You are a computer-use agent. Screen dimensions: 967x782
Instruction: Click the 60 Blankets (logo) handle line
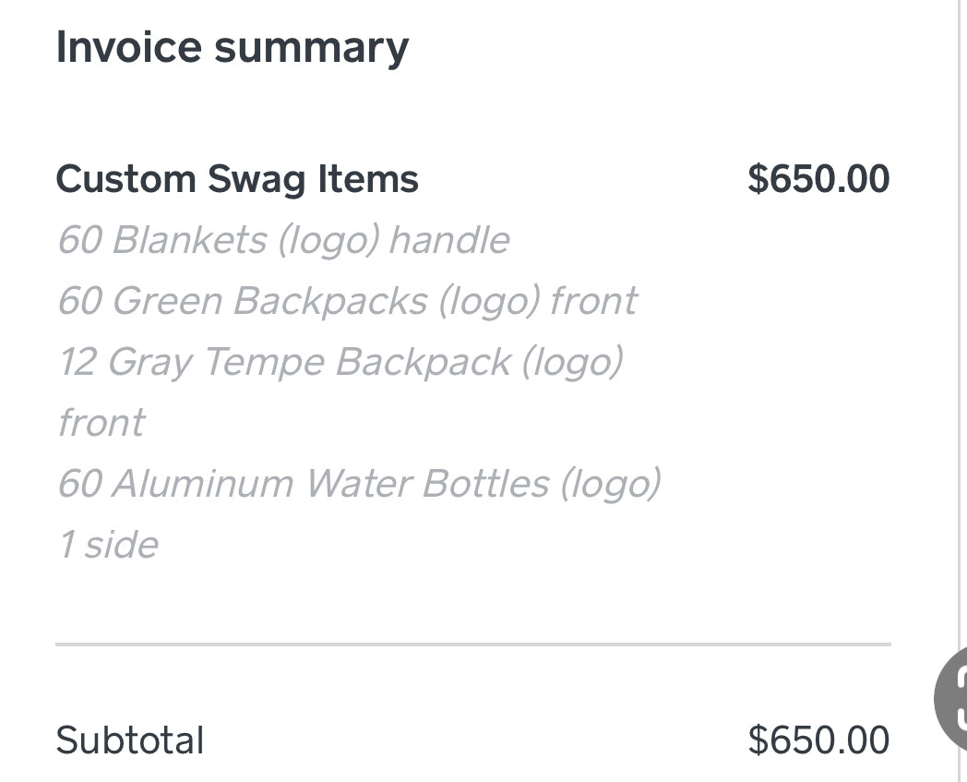pos(283,240)
